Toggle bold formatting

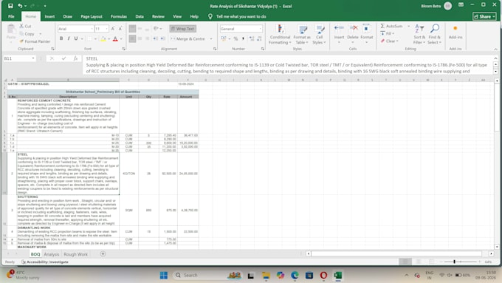61,38
